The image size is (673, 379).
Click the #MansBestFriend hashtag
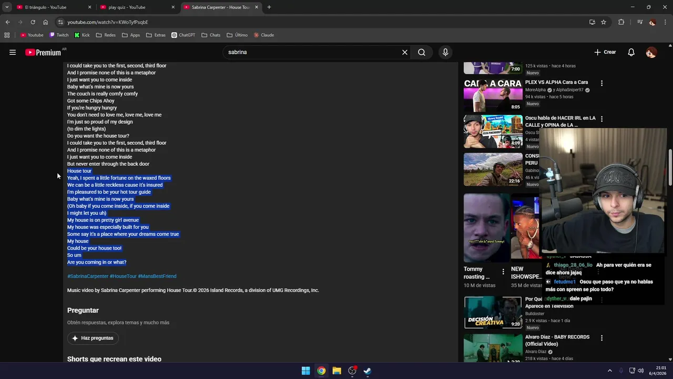click(x=157, y=276)
